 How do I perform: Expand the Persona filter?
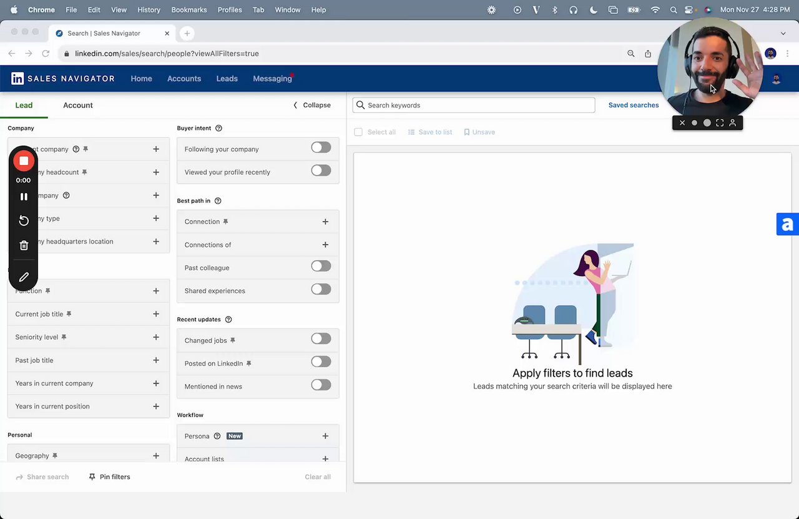click(325, 436)
